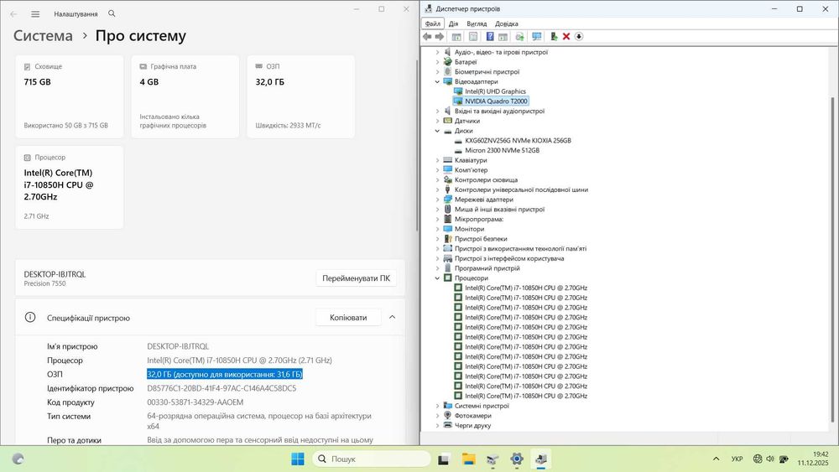Click the down-arrow Disable device toolbar icon

579,36
